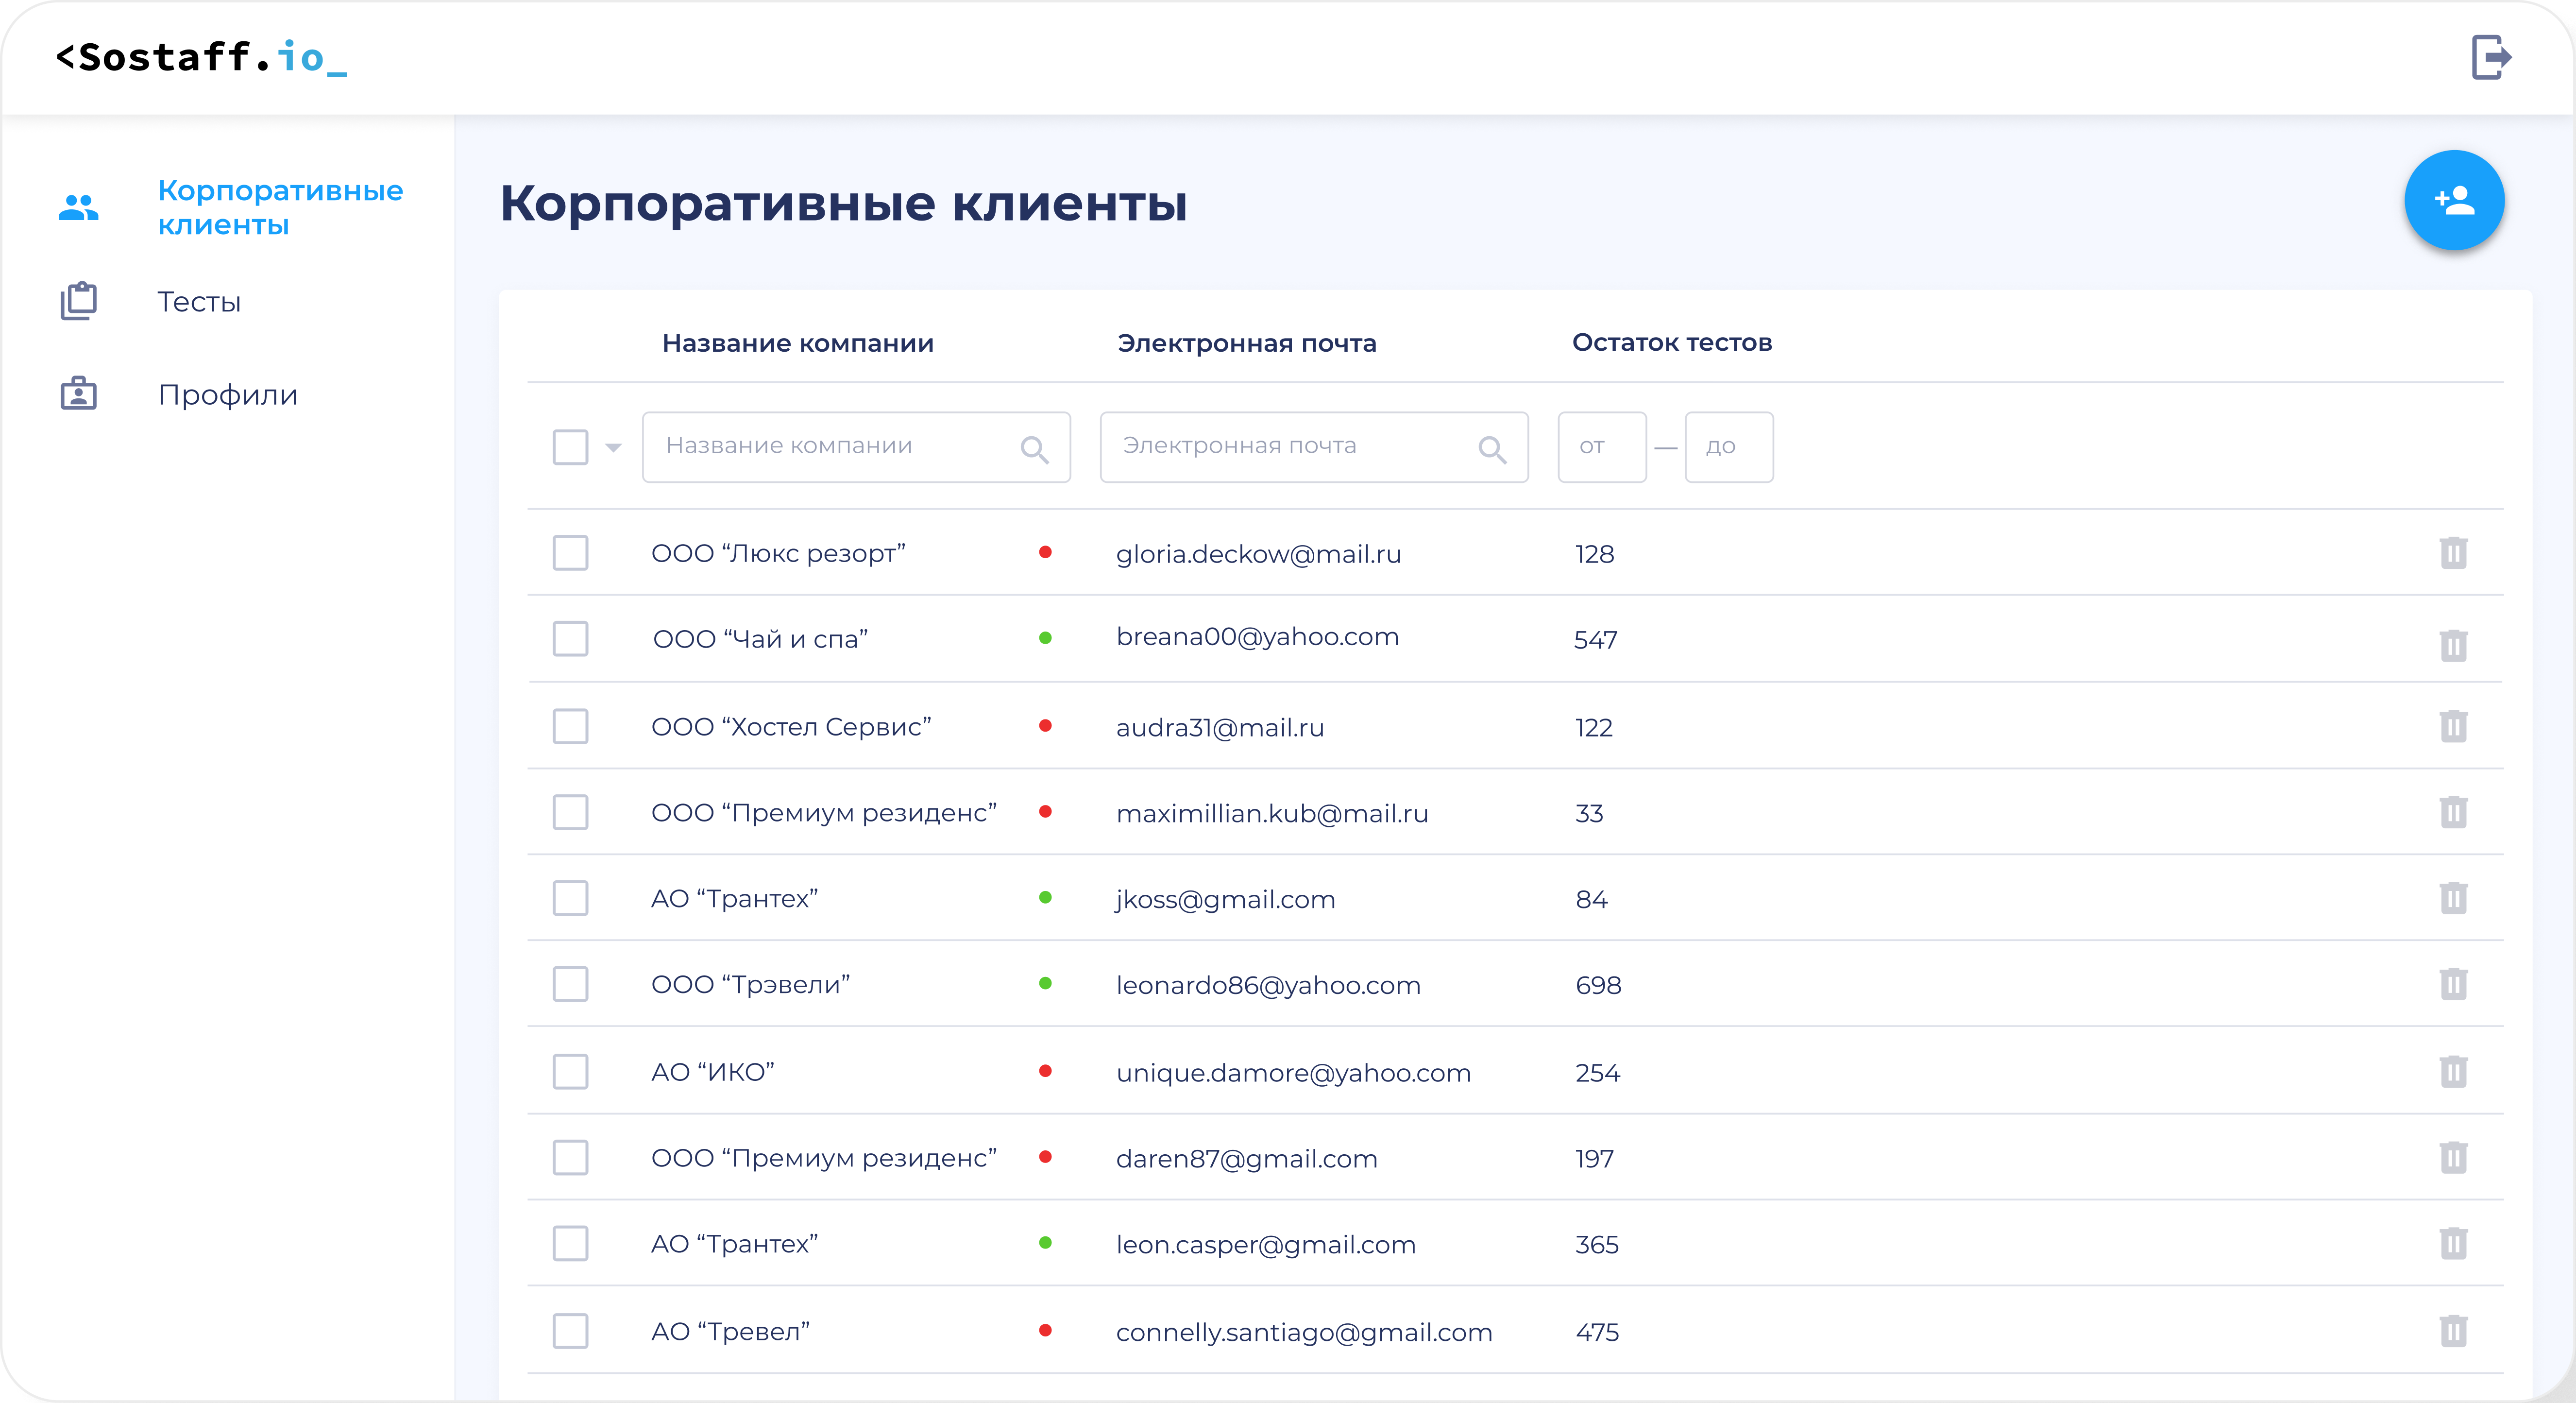Check the ООО "Чай и спа" row checkbox

point(570,639)
